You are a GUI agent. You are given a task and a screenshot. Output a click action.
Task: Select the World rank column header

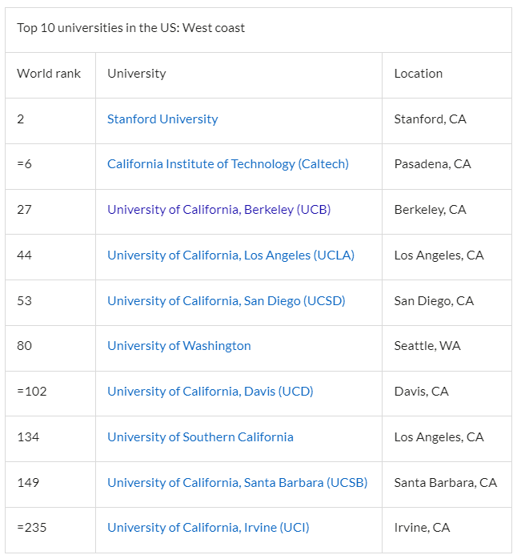[50, 75]
